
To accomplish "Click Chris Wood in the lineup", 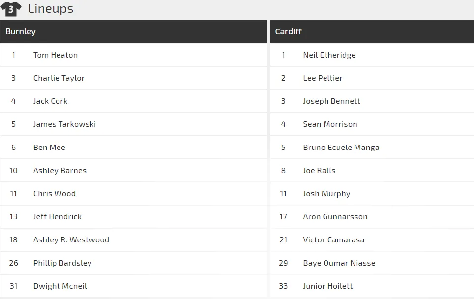I will pos(55,194).
